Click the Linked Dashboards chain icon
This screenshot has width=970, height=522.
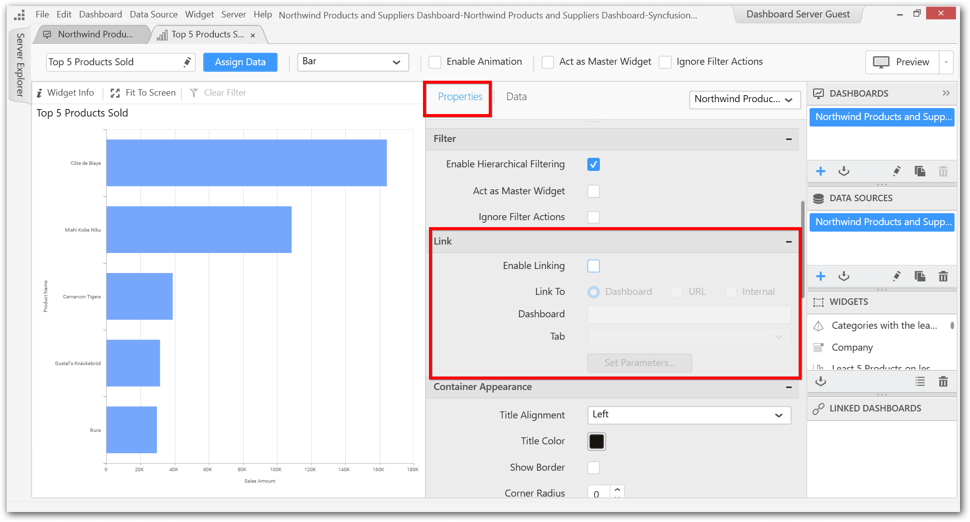pyautogui.click(x=818, y=408)
